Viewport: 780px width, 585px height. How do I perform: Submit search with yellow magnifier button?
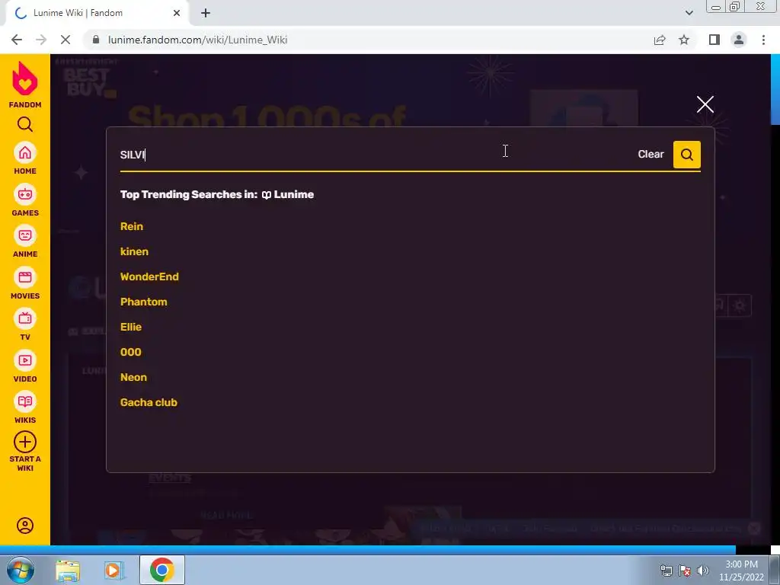(686, 154)
